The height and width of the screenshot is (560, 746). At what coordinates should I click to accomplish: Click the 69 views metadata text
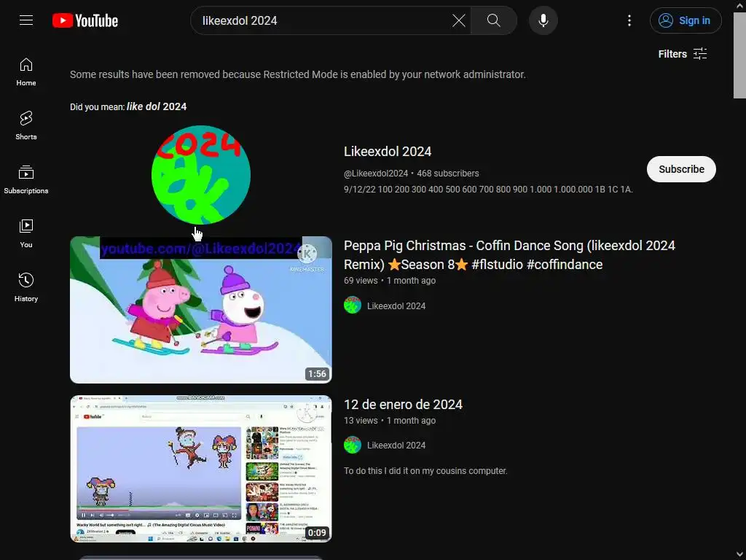point(361,281)
